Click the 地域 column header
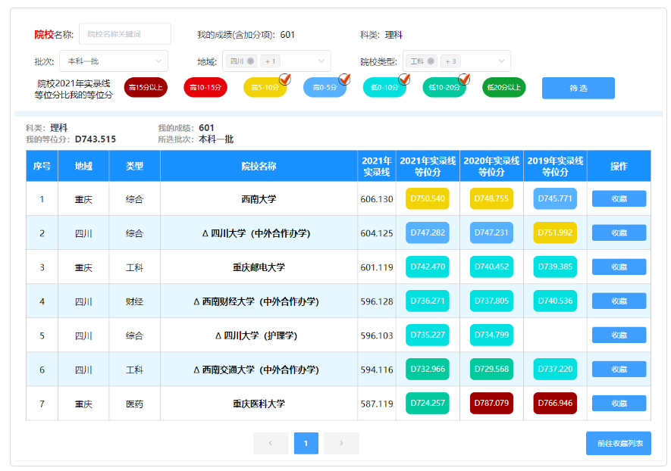Image resolution: width=671 pixels, height=471 pixels. click(x=83, y=167)
